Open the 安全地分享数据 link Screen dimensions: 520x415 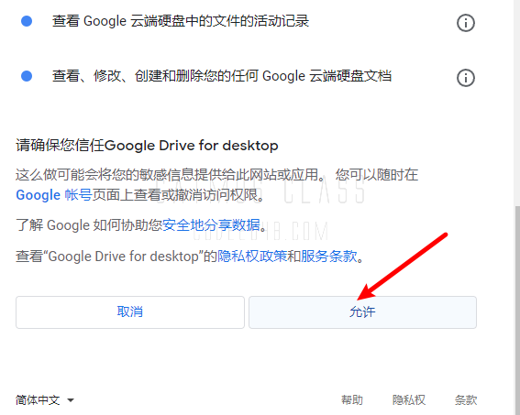[211, 225]
